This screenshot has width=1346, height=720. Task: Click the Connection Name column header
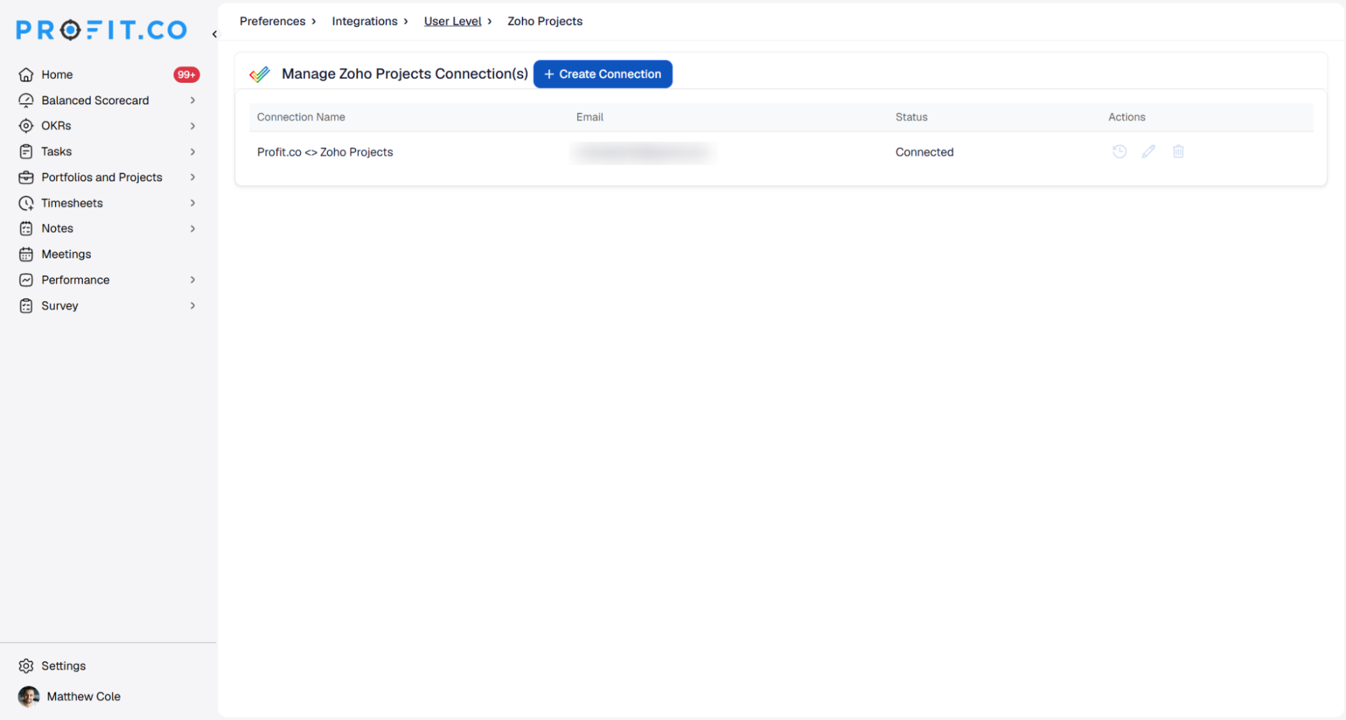pyautogui.click(x=301, y=117)
